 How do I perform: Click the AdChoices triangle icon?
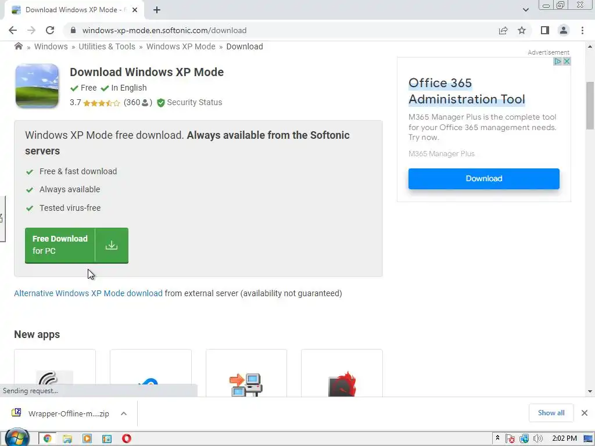pos(557,62)
